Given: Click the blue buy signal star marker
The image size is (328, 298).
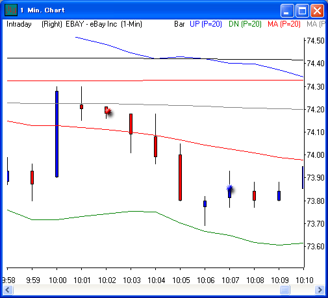Looking at the screenshot, I should pos(230,188).
